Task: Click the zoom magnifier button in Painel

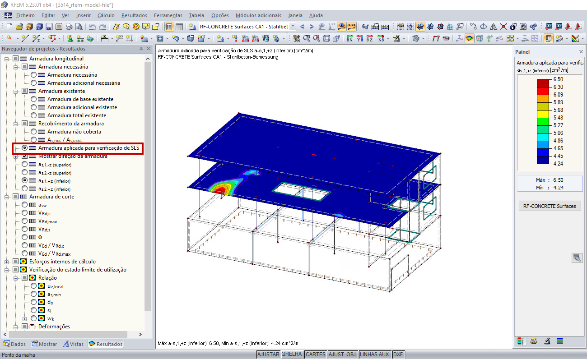Action: 577,258
